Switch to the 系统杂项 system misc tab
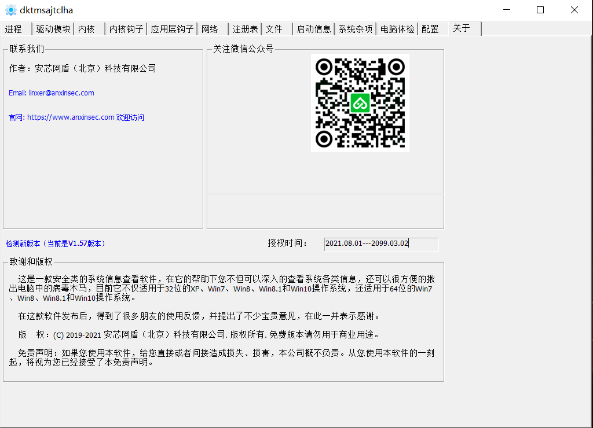This screenshot has height=428, width=593. [355, 28]
